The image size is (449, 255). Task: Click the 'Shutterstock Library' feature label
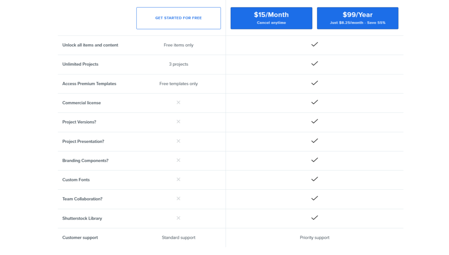pos(82,218)
